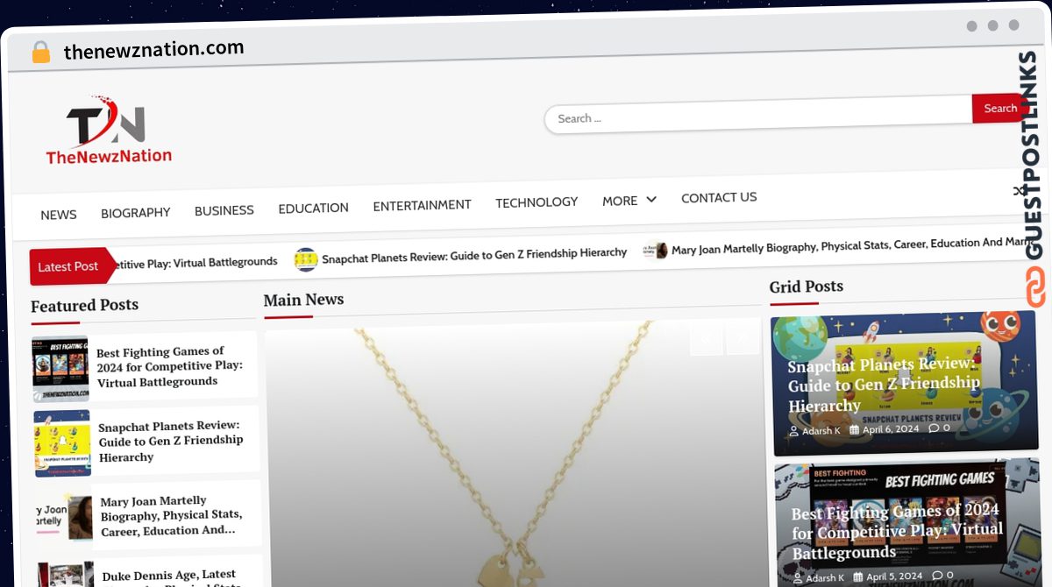Click the Mary Joan Martelly avatar in ticker
This screenshot has height=587, width=1052.
click(x=656, y=251)
